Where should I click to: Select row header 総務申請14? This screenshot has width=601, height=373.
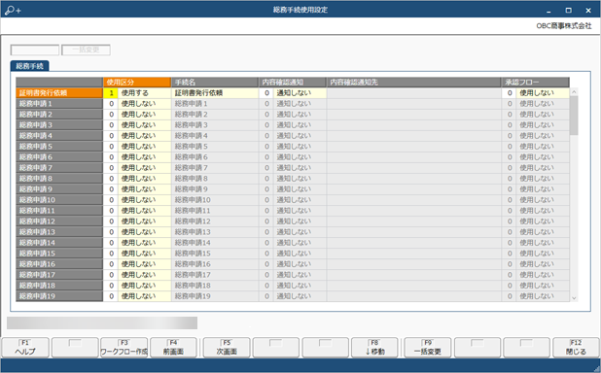coord(59,243)
